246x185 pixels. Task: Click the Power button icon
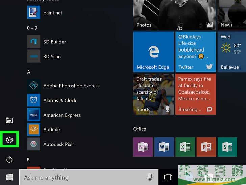click(9, 159)
